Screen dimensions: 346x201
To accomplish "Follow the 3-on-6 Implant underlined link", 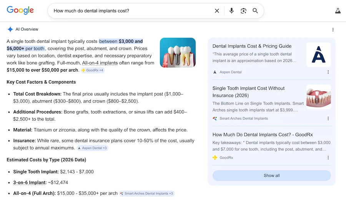I will tap(30, 183).
